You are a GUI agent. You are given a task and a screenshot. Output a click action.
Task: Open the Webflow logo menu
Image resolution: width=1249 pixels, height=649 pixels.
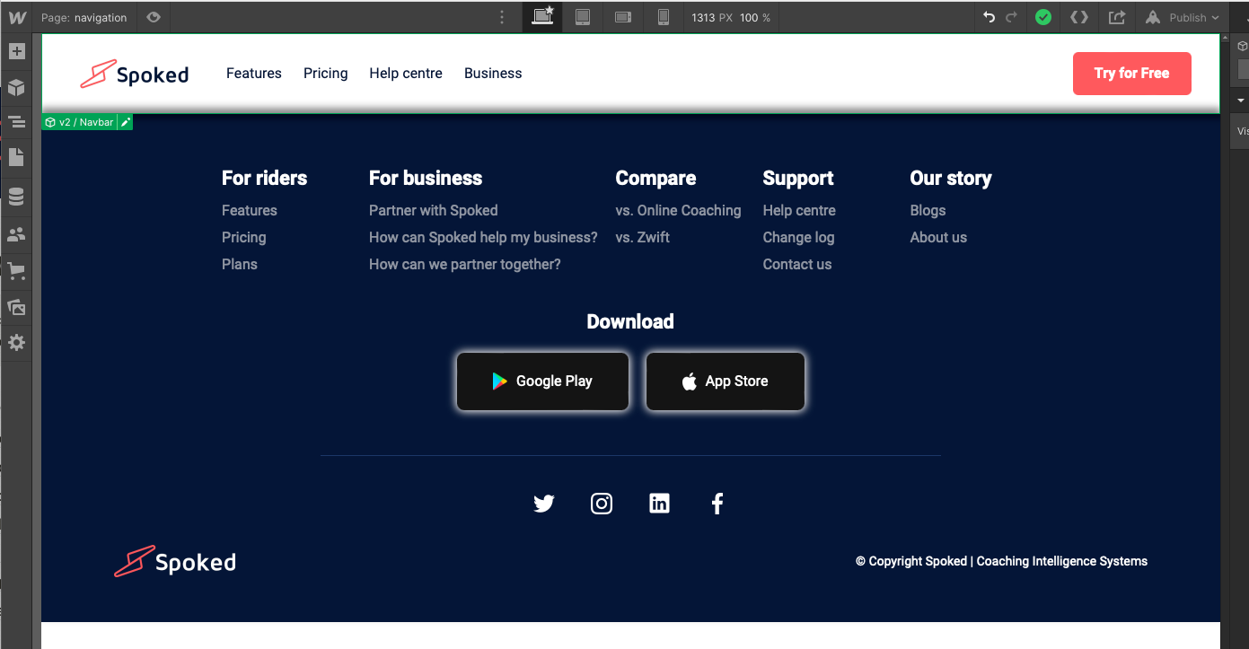pyautogui.click(x=16, y=17)
